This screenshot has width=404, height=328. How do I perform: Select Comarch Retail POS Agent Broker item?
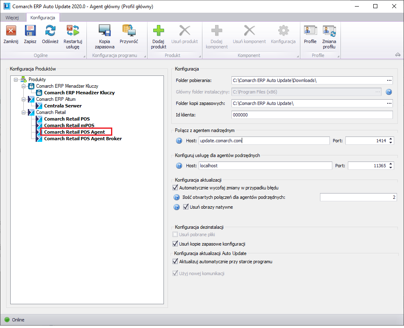tap(83, 139)
